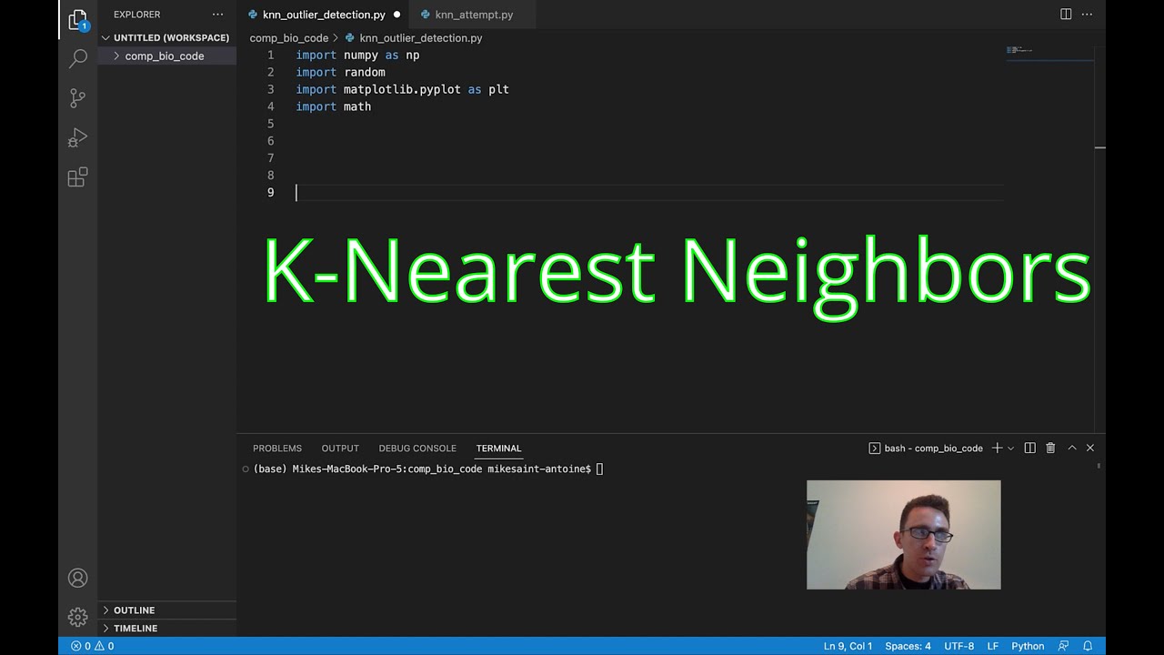Open terminal launch profile dropdown
Screen dimensions: 1164x655
coord(1010,448)
